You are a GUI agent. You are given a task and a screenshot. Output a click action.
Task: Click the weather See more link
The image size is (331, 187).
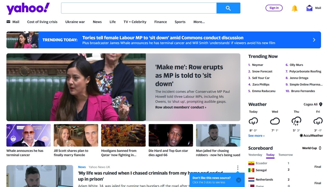[x=256, y=136]
